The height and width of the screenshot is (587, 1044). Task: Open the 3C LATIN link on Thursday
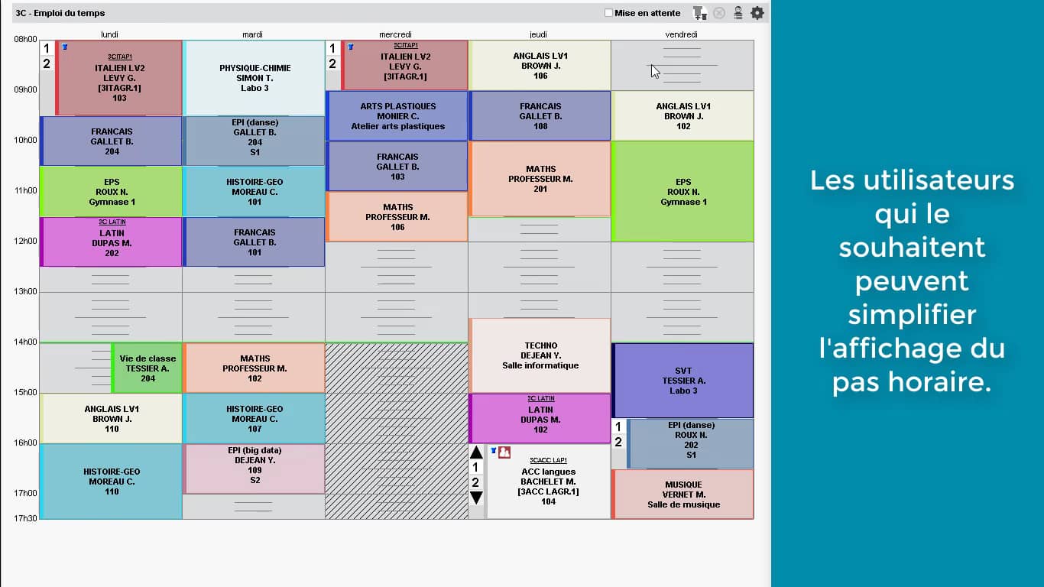(x=541, y=398)
